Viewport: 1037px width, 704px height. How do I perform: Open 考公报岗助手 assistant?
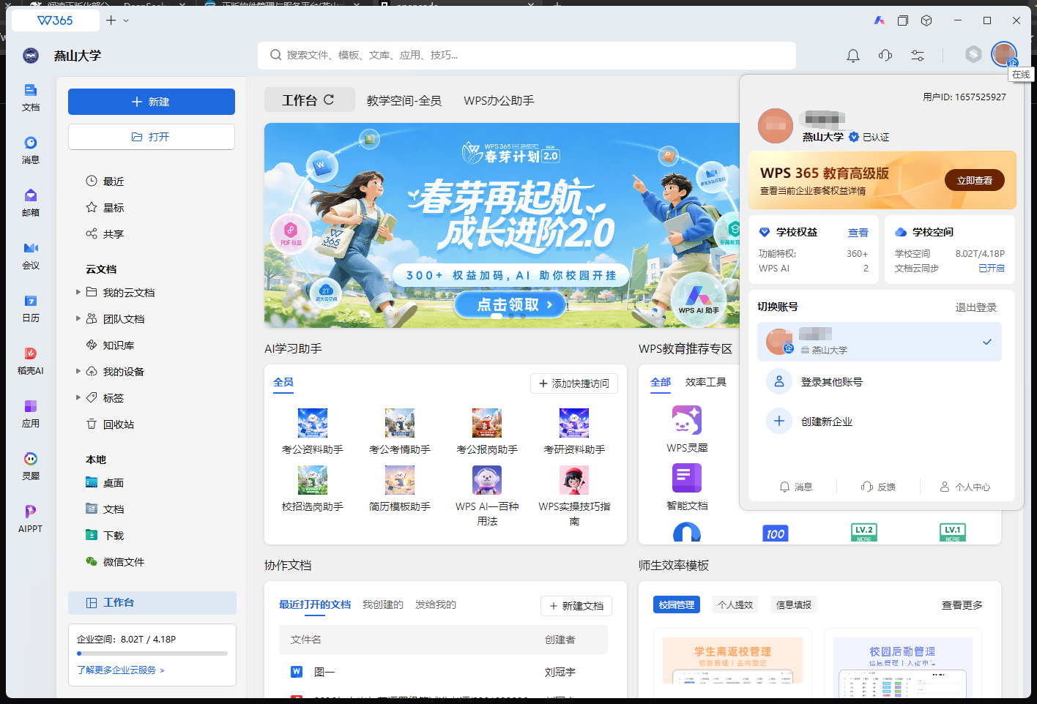(x=487, y=432)
